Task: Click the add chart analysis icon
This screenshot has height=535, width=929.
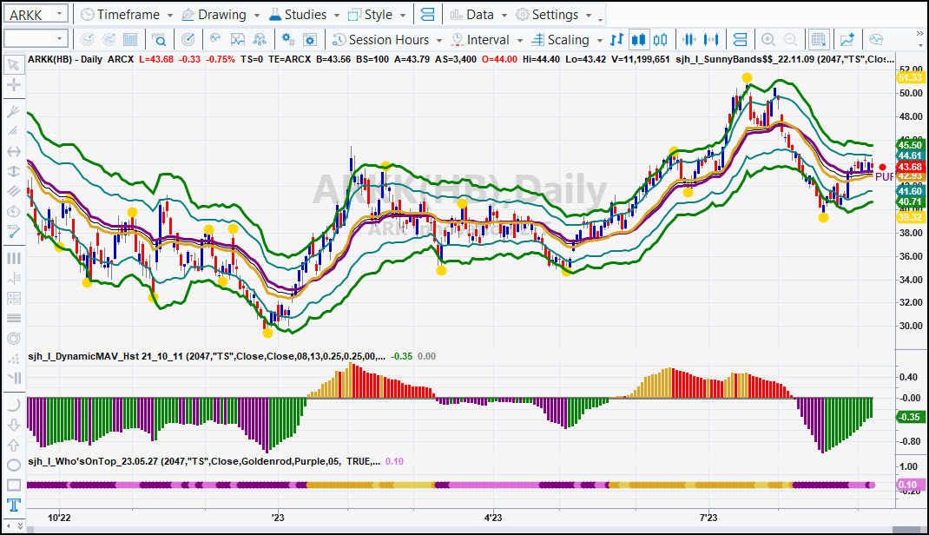Action: (x=847, y=40)
